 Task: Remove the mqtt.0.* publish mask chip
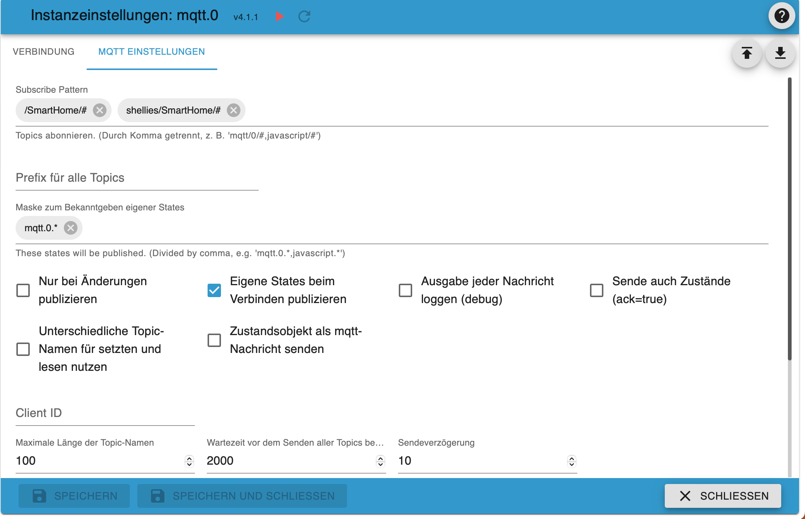(70, 228)
